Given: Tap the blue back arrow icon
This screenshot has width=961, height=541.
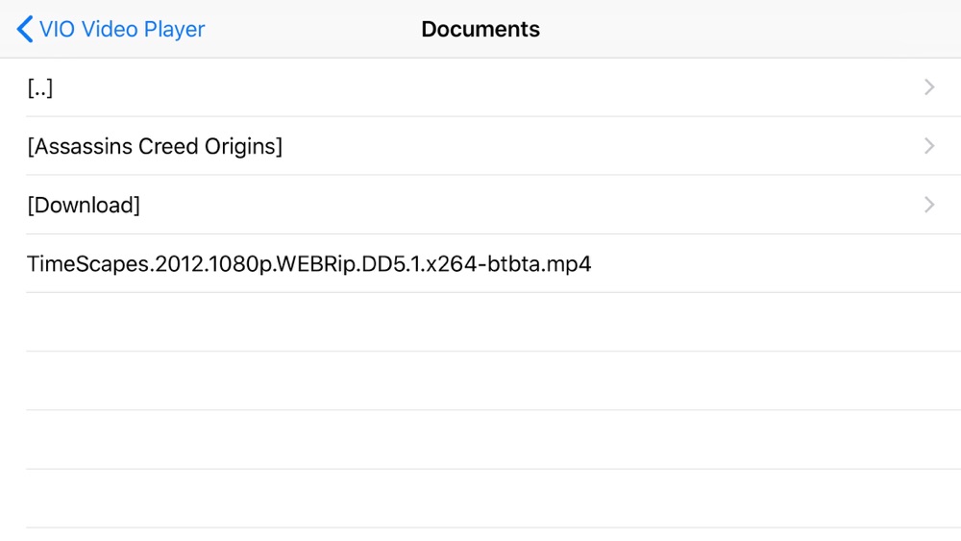Looking at the screenshot, I should (x=25, y=29).
